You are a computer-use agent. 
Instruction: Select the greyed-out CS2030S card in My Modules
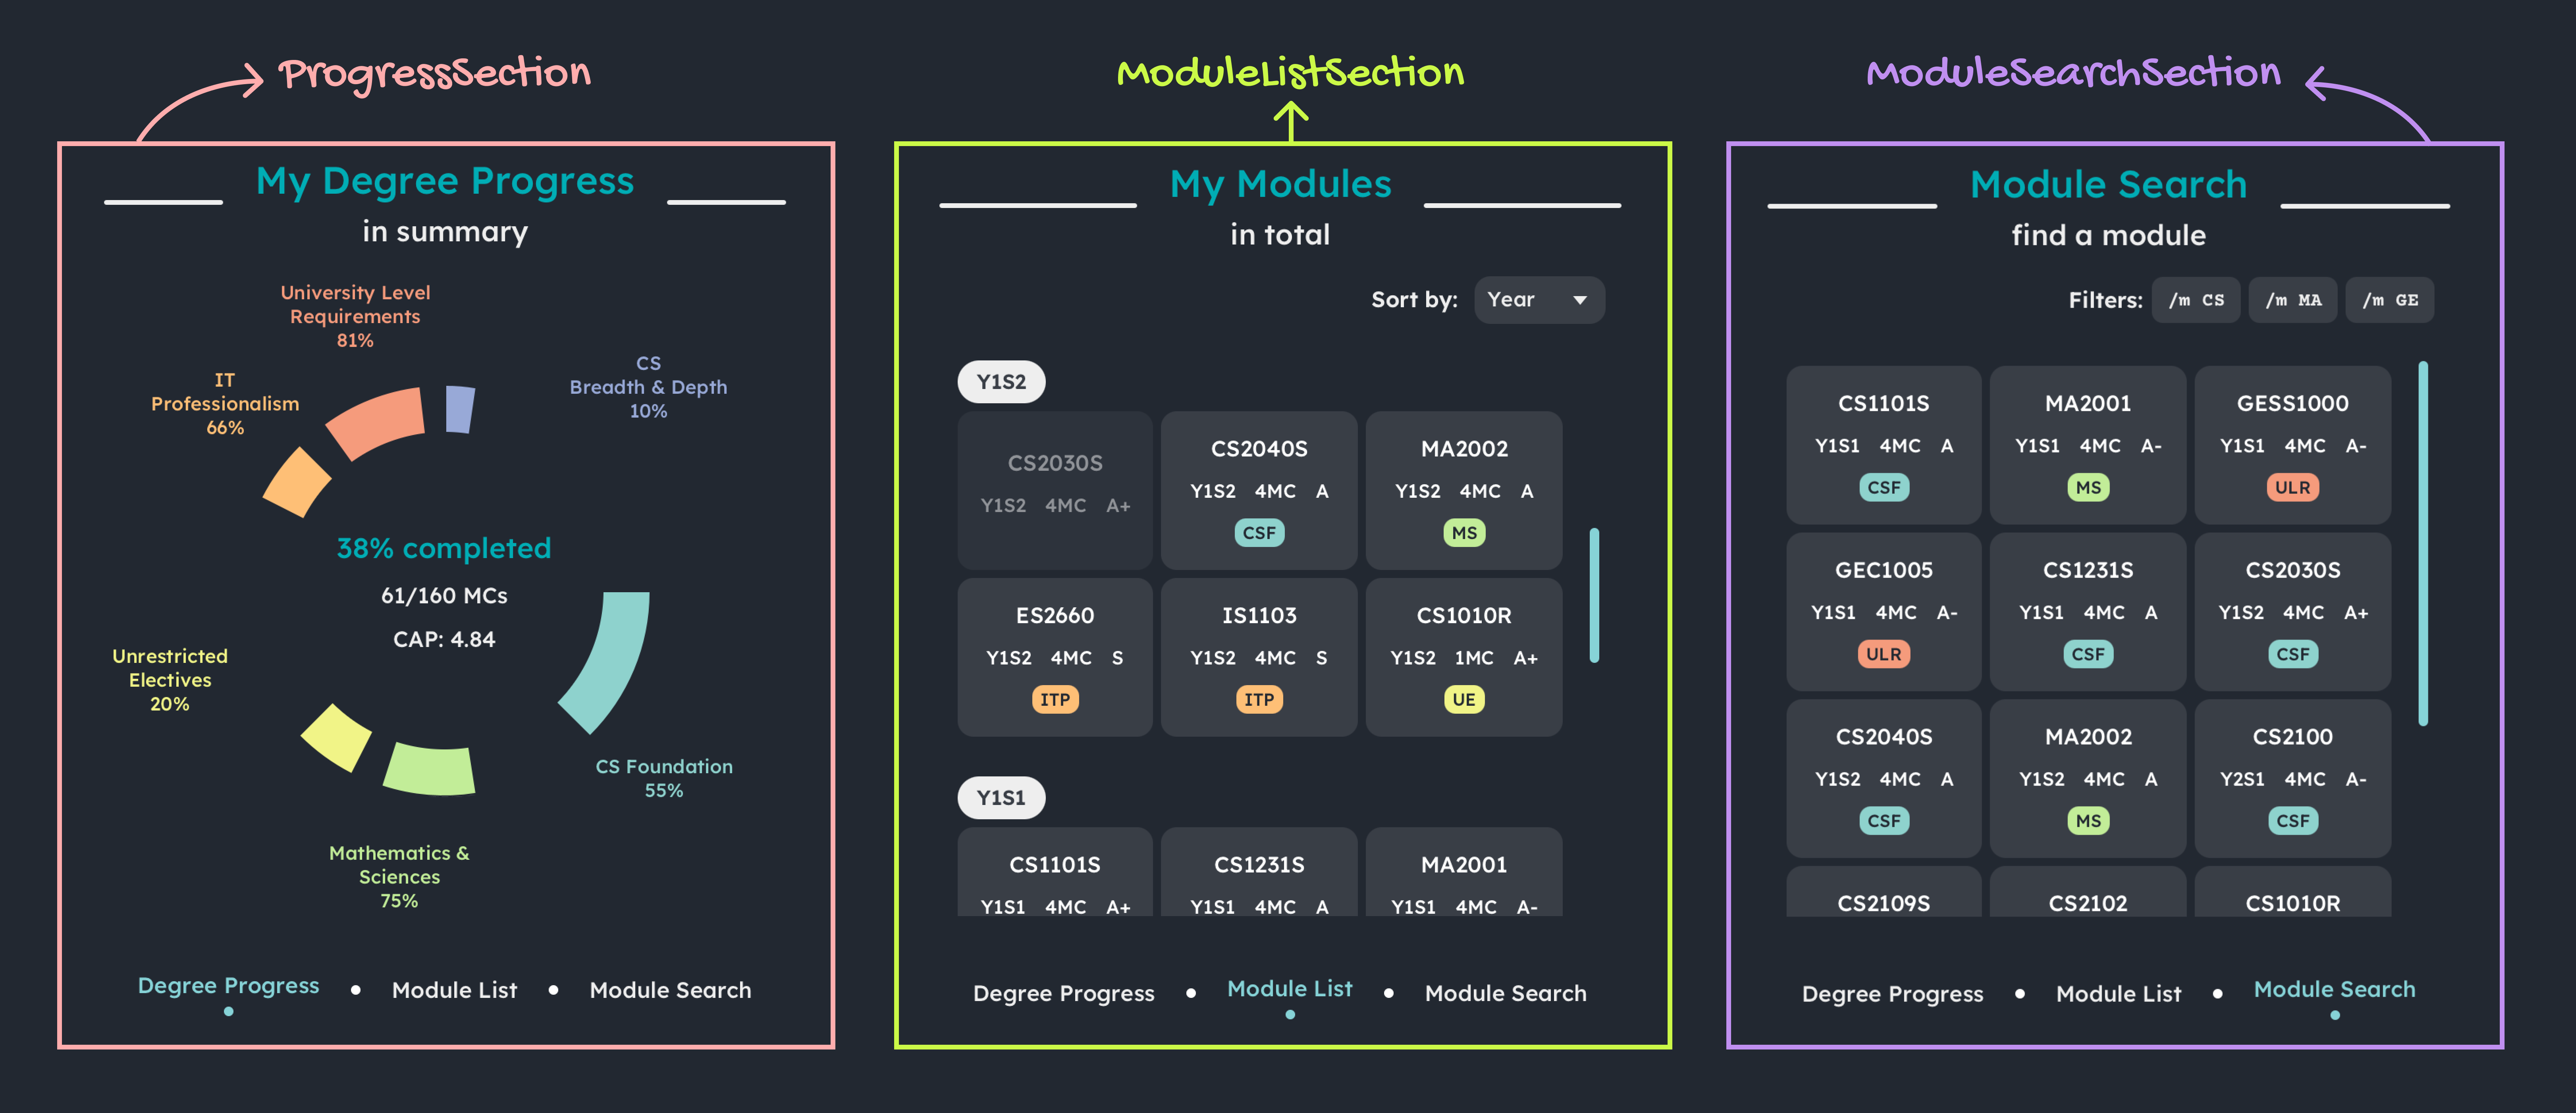(x=1055, y=490)
